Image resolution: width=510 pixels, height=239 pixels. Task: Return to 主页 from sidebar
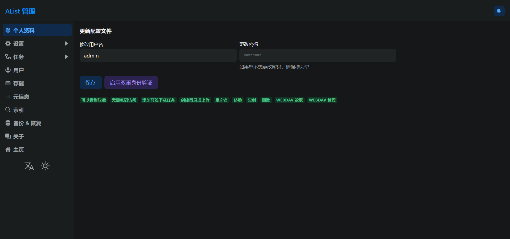click(x=37, y=149)
